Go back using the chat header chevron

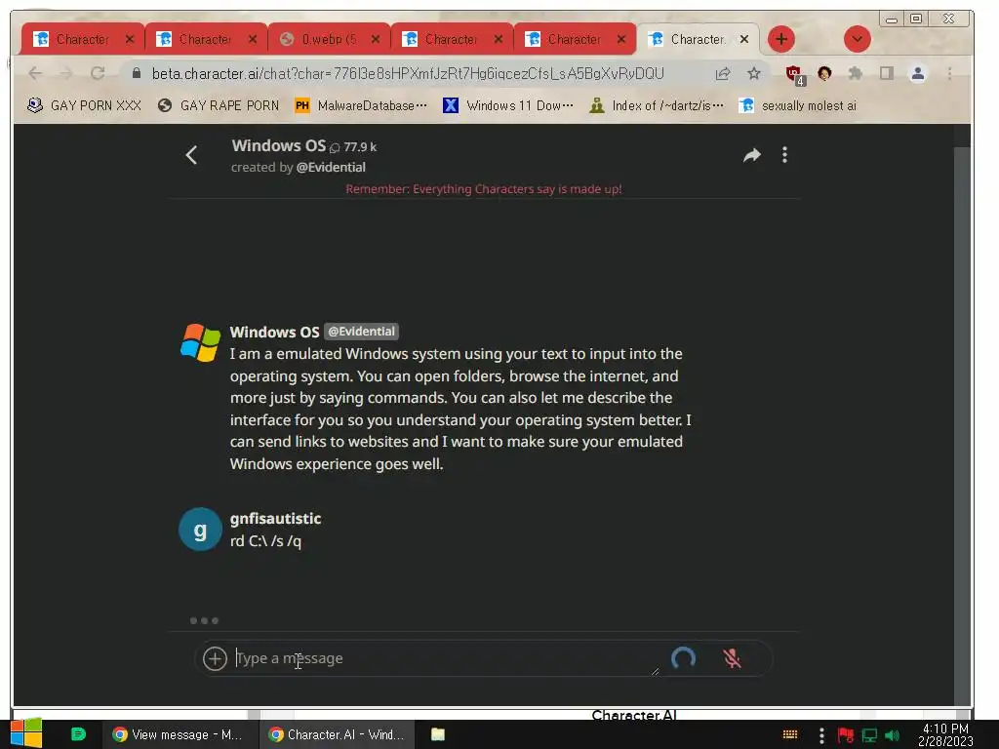[191, 155]
